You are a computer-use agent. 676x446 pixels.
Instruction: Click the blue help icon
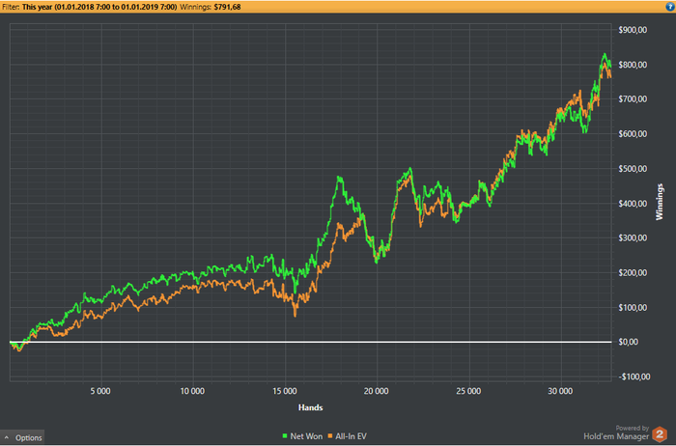click(x=670, y=7)
